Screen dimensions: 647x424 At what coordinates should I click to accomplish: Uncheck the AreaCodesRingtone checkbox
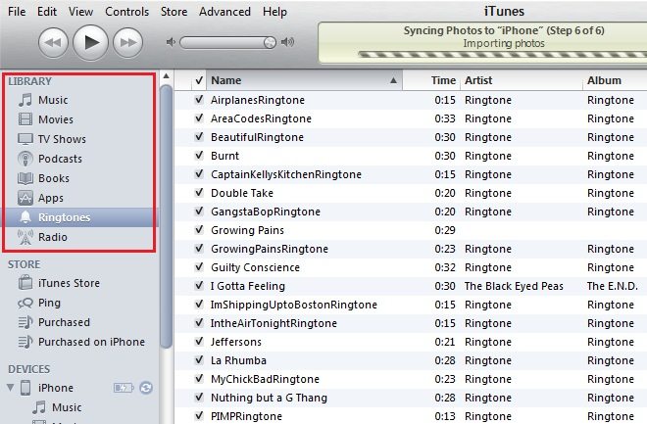(199, 118)
